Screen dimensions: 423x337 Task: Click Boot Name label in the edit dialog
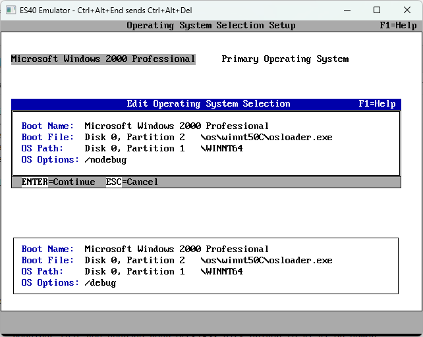click(x=47, y=126)
